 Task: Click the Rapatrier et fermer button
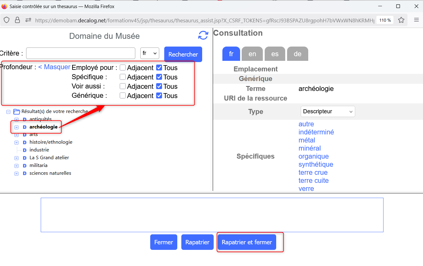point(247,242)
